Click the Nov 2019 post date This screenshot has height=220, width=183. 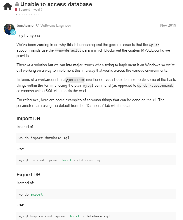coord(168,26)
